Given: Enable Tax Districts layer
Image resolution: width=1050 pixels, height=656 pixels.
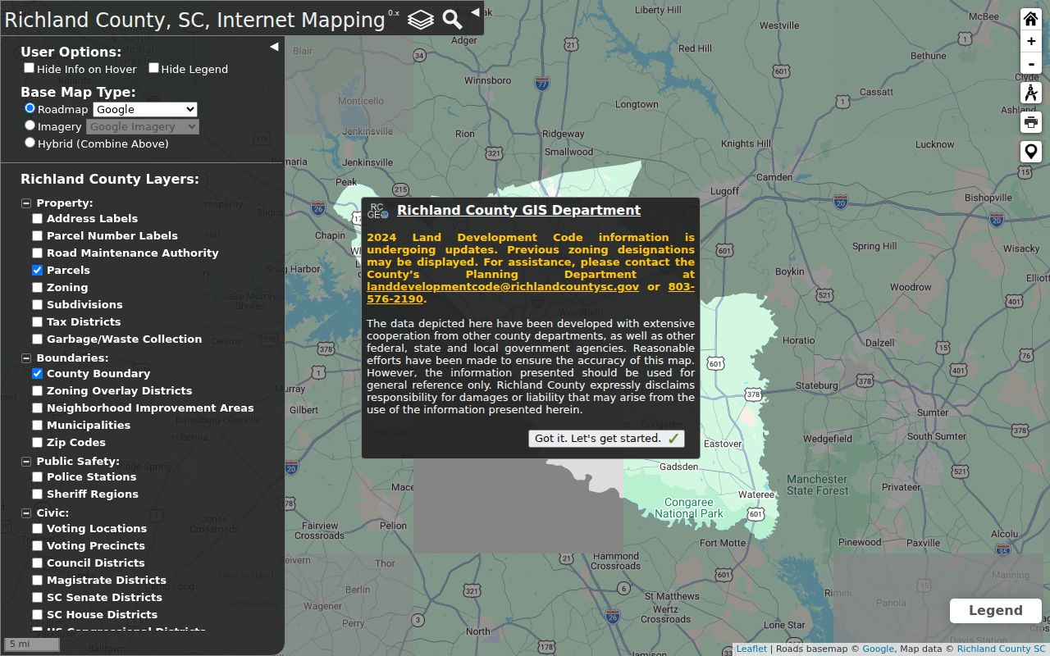Looking at the screenshot, I should coord(37,321).
